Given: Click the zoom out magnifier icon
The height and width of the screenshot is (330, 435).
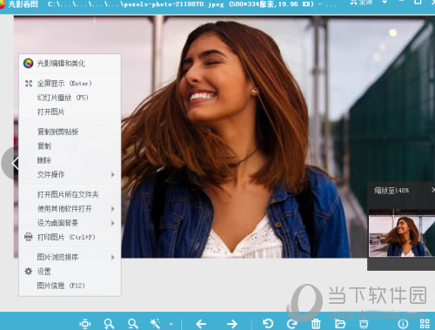Looking at the screenshot, I should (133, 324).
